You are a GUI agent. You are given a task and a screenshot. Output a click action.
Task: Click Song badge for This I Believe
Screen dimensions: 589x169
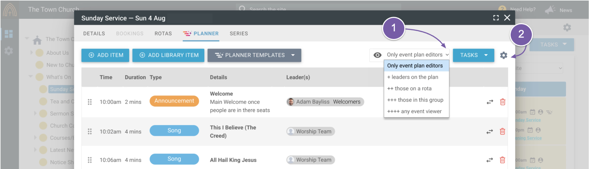[174, 131]
